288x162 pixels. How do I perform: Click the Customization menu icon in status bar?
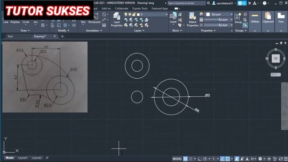286,159
